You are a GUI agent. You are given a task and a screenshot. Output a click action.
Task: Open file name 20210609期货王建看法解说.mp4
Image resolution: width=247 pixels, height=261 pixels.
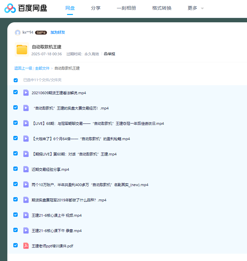tap(59, 93)
